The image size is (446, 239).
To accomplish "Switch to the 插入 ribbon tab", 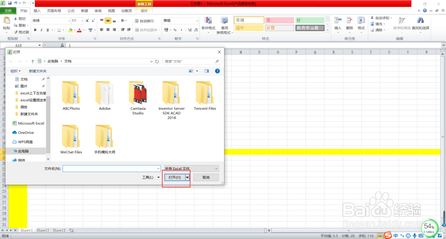I will [37, 11].
